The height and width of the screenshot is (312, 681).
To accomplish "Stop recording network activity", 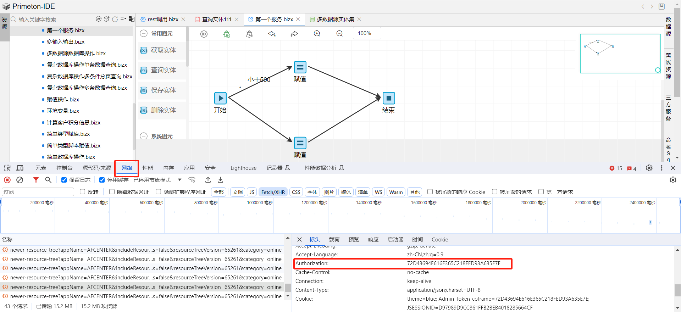I will (x=7, y=180).
